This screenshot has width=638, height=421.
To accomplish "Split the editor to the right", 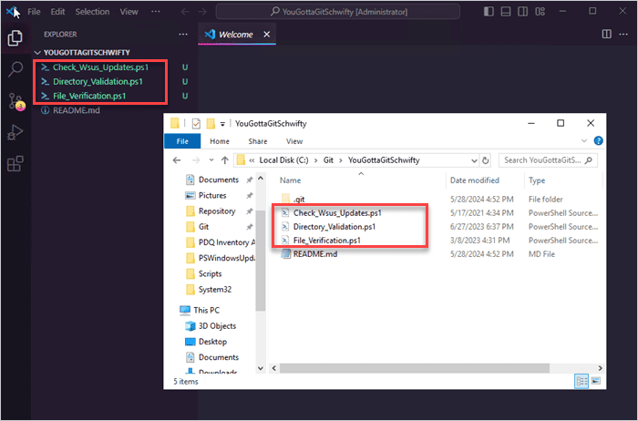I will click(x=606, y=34).
